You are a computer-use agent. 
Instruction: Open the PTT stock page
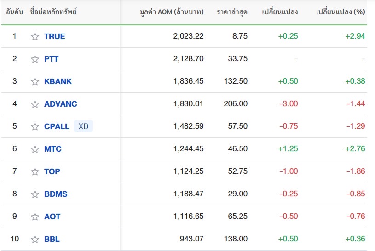point(51,59)
